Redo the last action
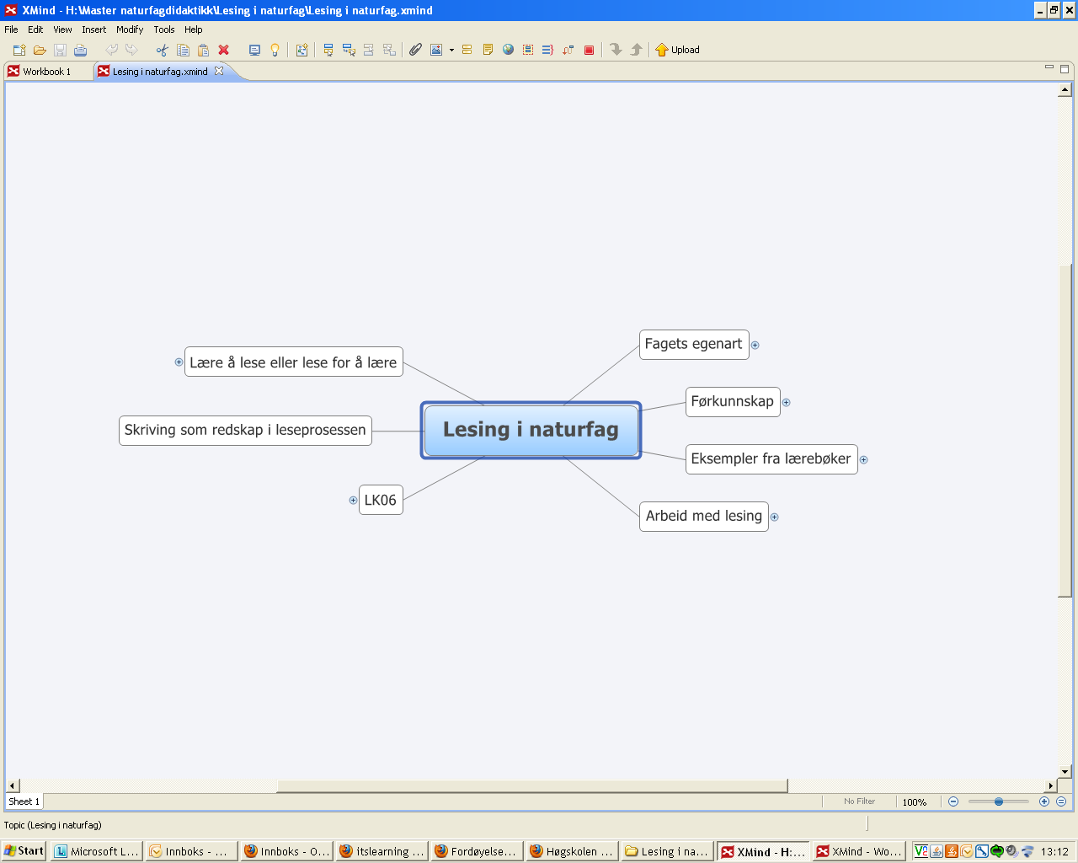This screenshot has height=863, width=1078. click(x=131, y=50)
